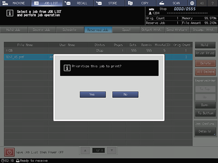The width and height of the screenshot is (218, 163).
Task: Go to previous page with up arrow
Action: (x=85, y=150)
